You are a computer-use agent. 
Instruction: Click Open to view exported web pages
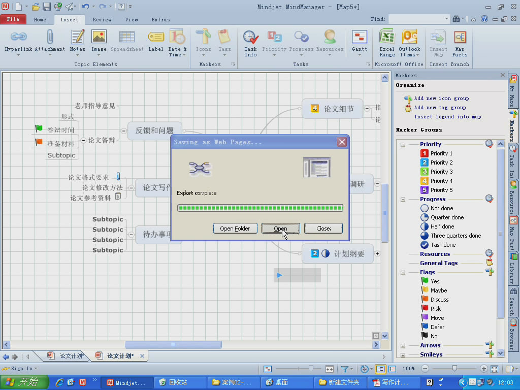[x=280, y=229]
